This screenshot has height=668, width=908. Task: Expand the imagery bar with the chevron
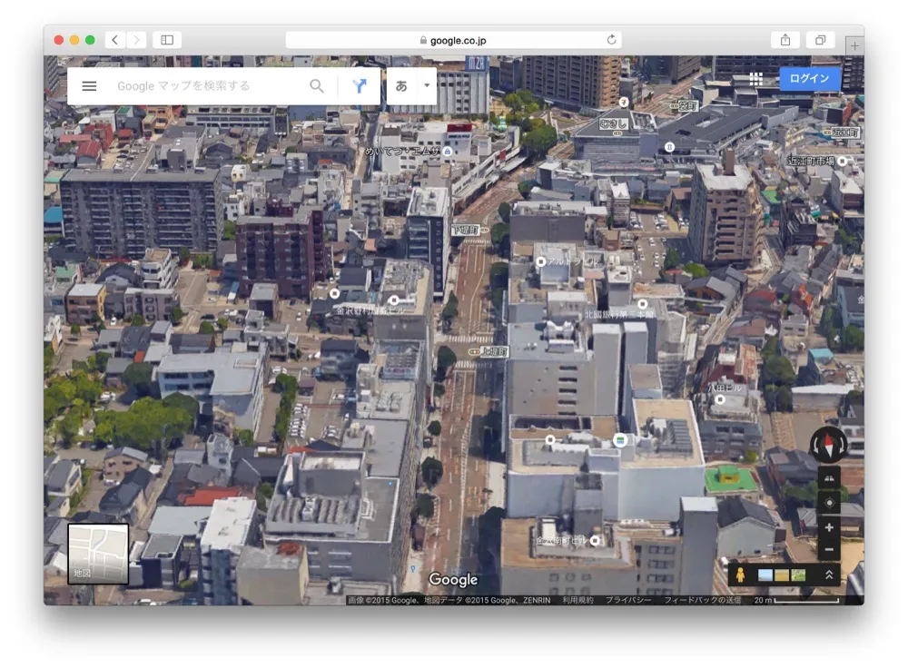click(x=827, y=573)
